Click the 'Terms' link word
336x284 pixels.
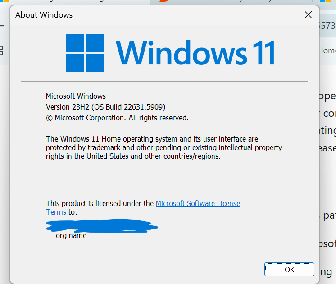pos(56,212)
